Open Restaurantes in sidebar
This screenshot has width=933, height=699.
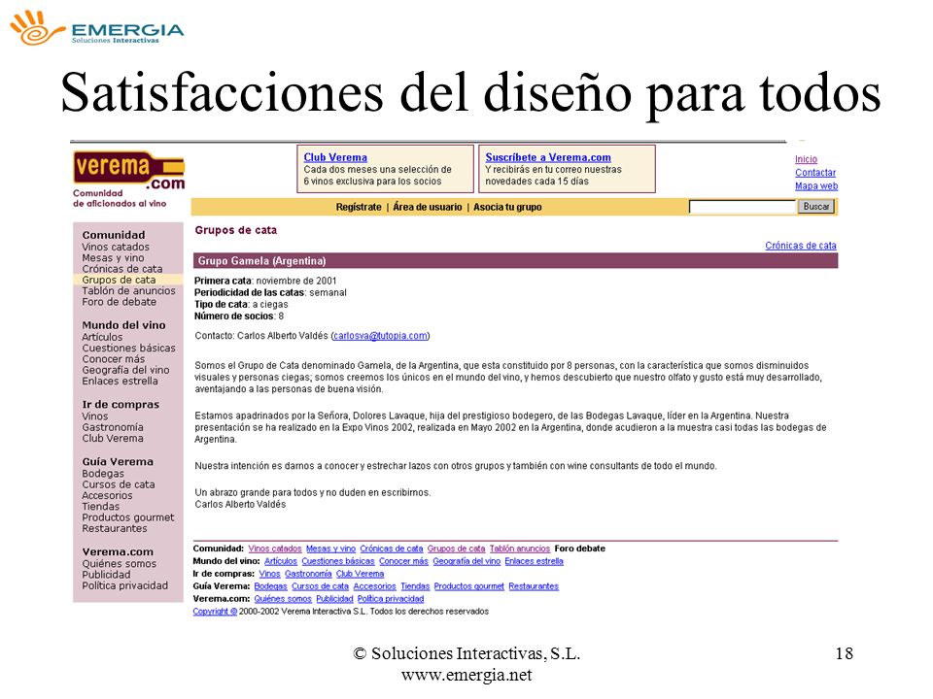(x=115, y=528)
